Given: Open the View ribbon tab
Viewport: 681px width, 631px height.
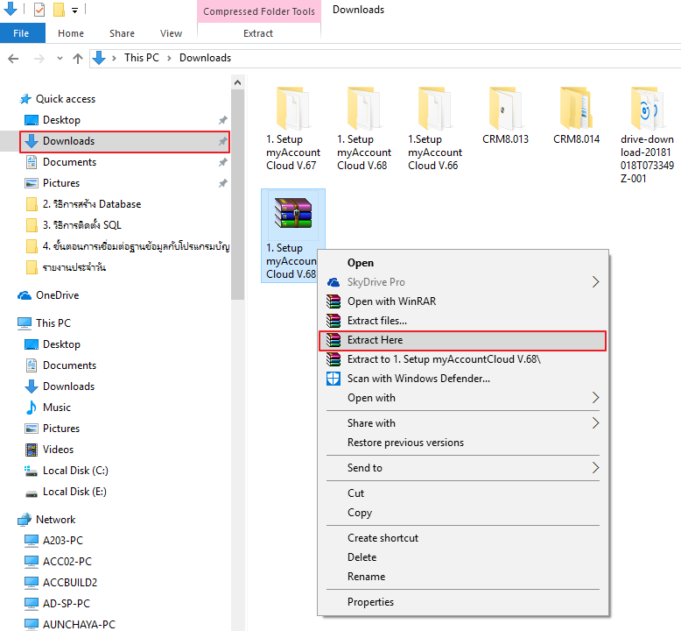Looking at the screenshot, I should 171,33.
